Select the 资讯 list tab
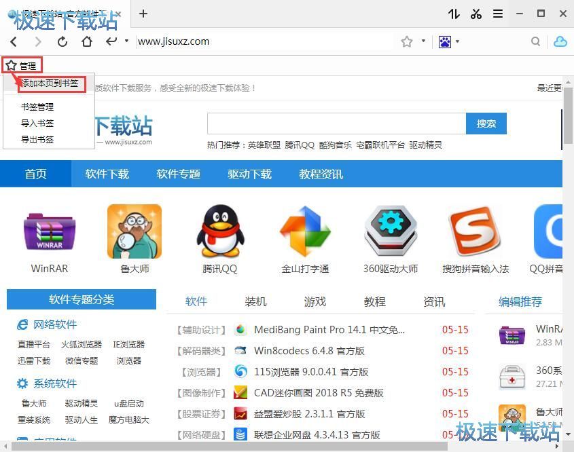574x452 pixels. click(x=434, y=301)
